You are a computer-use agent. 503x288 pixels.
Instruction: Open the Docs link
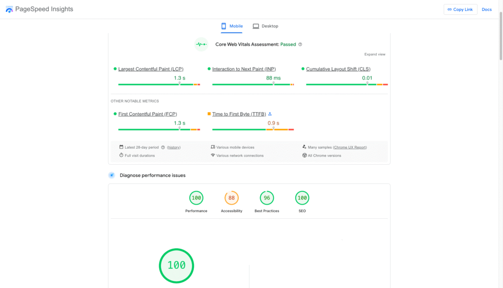[486, 9]
